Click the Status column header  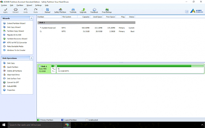pos(130,17)
